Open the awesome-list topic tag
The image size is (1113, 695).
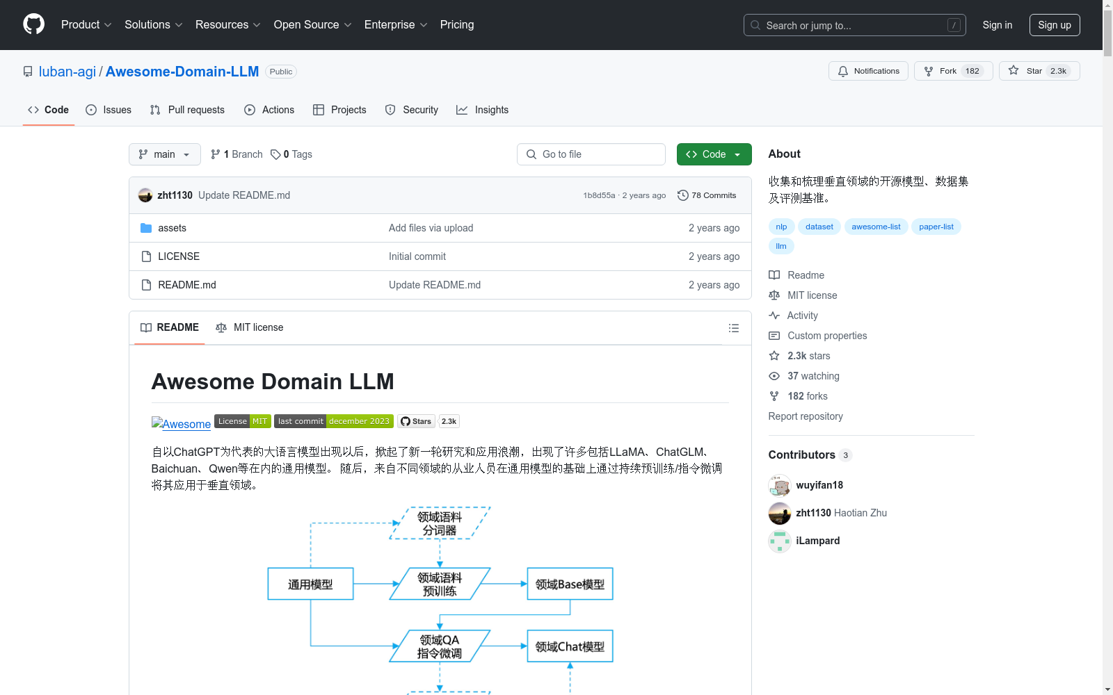876,227
